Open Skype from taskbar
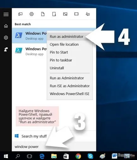This screenshot has height=160, width=137. click(90, 156)
